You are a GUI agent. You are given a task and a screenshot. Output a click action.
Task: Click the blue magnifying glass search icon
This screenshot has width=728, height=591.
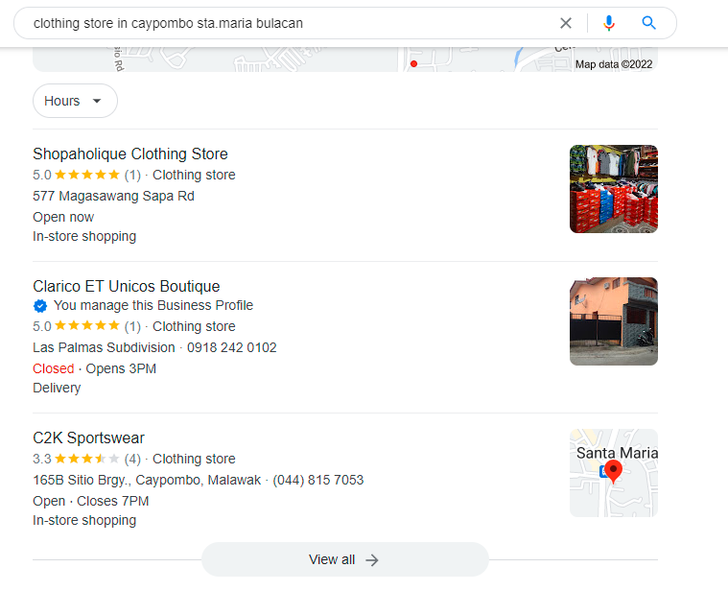tap(648, 23)
